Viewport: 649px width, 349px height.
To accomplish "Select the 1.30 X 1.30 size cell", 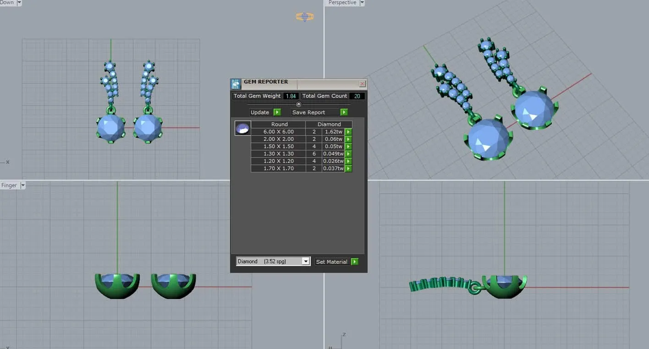I will pyautogui.click(x=278, y=154).
